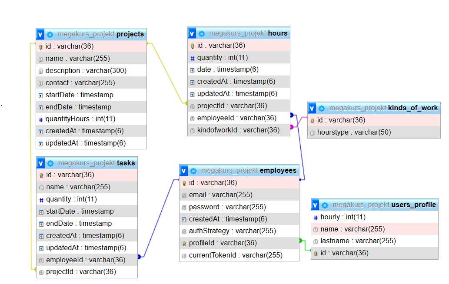Toggle the V icon on projects table
449x284 pixels.
[40, 34]
